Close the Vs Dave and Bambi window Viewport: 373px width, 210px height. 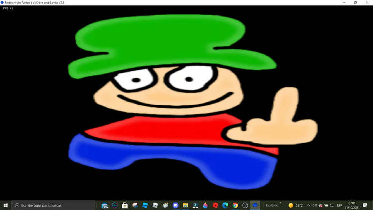[367, 3]
